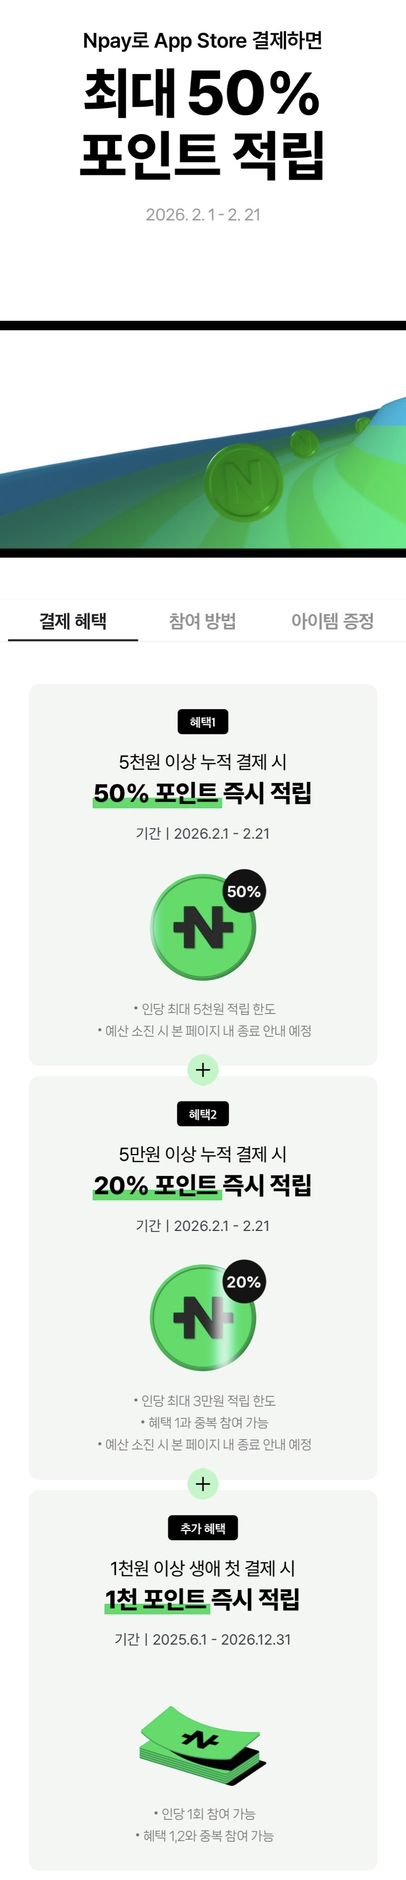Click the 50% 포인트 즉시 적립 headline

203,793
